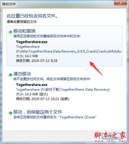Click the www.jb51.net watermark link
The height and width of the screenshot is (144, 129).
(x=110, y=141)
